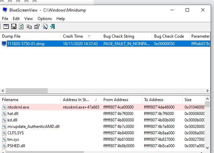This screenshot has width=214, height=153.
Task: Sort by To Address column header
Action: click(162, 100)
